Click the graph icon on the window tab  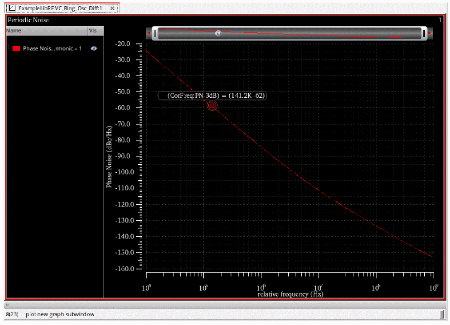point(12,8)
